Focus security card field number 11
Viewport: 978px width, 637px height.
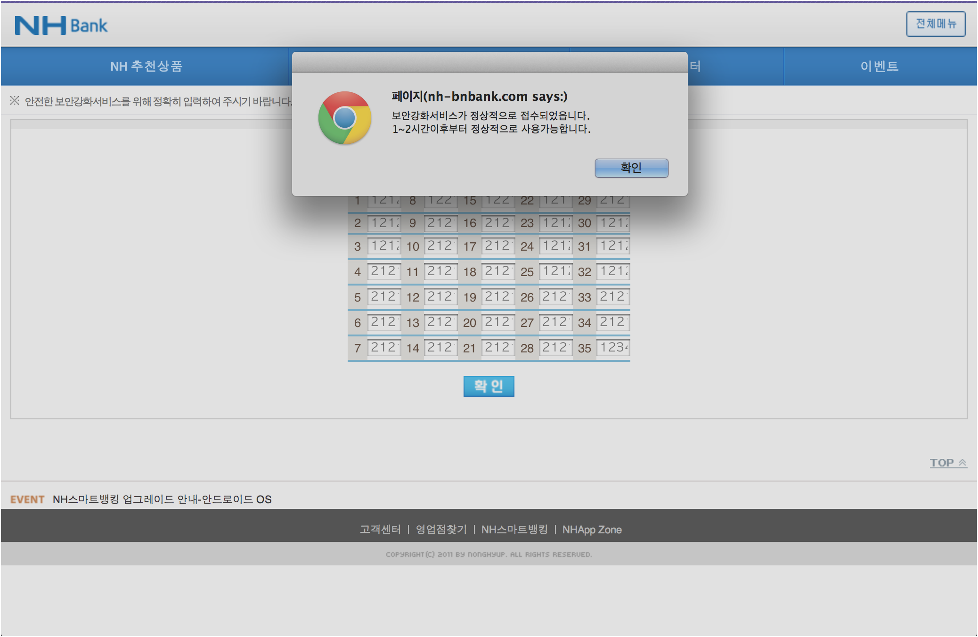(441, 271)
